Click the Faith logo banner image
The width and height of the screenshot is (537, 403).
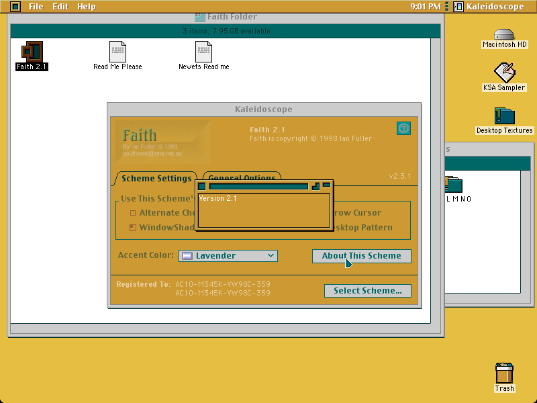point(162,142)
